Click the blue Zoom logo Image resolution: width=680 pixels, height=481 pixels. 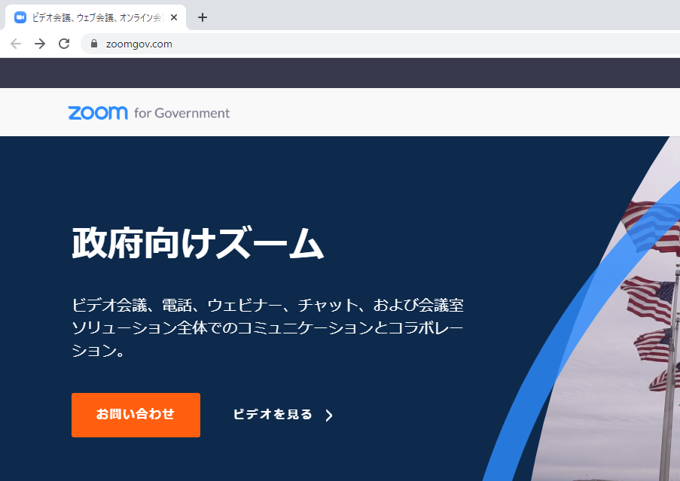[x=98, y=113]
